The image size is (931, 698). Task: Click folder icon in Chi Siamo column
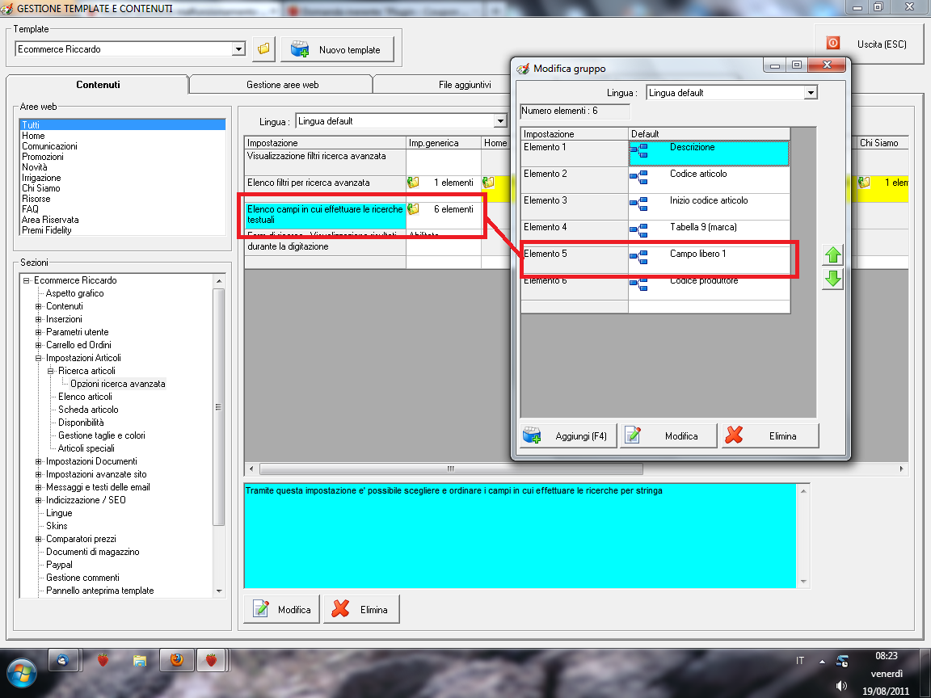point(865,183)
